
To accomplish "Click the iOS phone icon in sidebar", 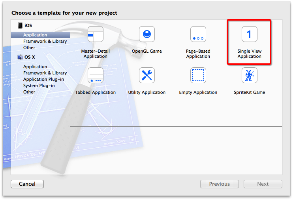I will pyautogui.click(x=20, y=25).
